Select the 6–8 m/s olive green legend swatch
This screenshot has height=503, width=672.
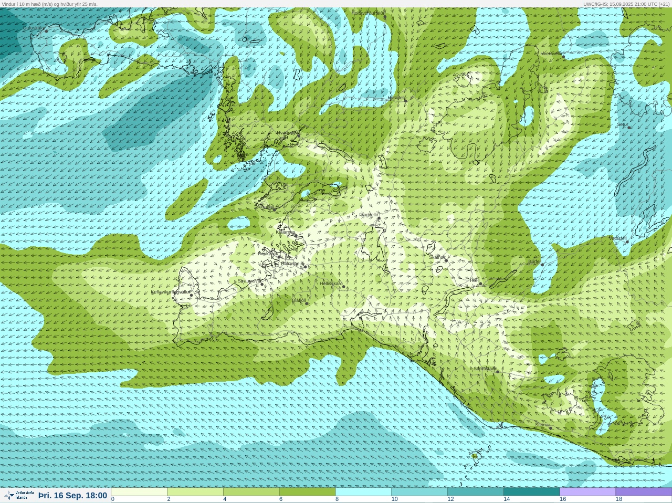(x=307, y=492)
